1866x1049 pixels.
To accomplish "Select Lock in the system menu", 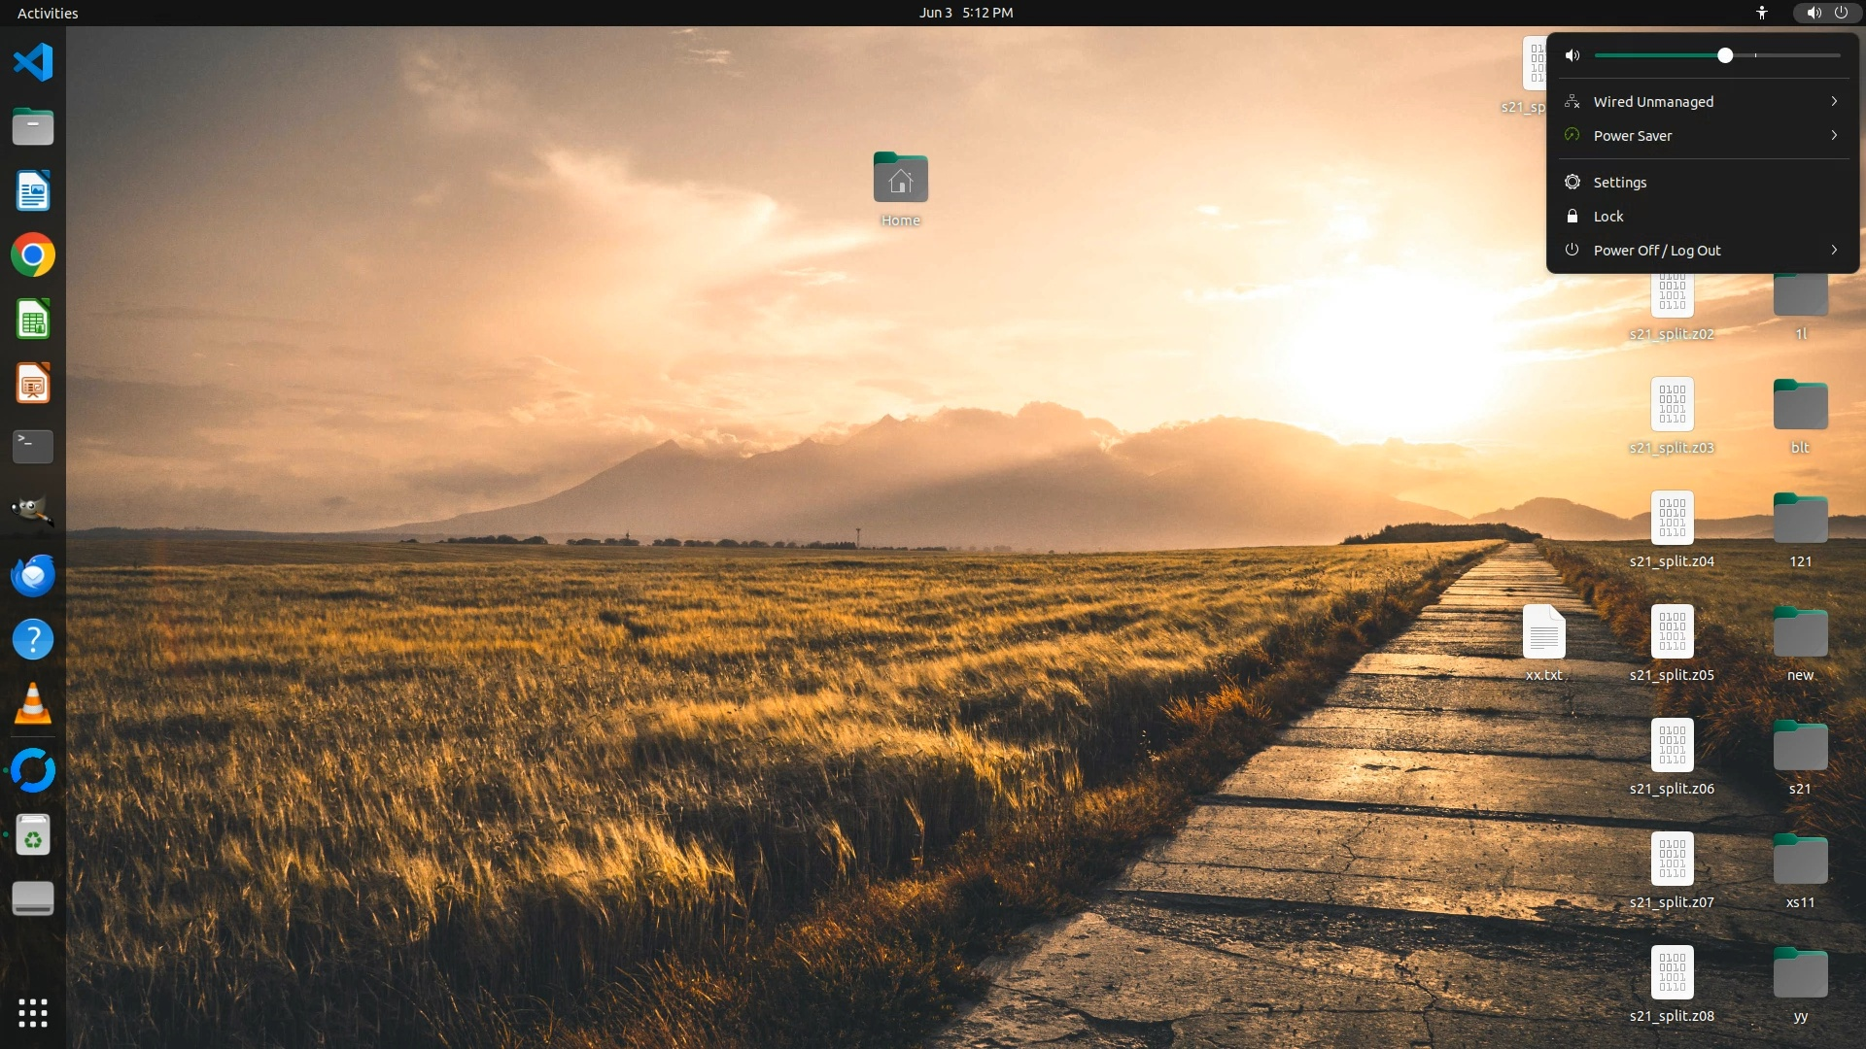I will 1608,217.
